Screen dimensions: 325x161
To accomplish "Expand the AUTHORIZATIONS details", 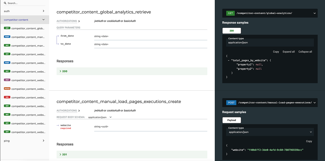I will click(68, 21).
